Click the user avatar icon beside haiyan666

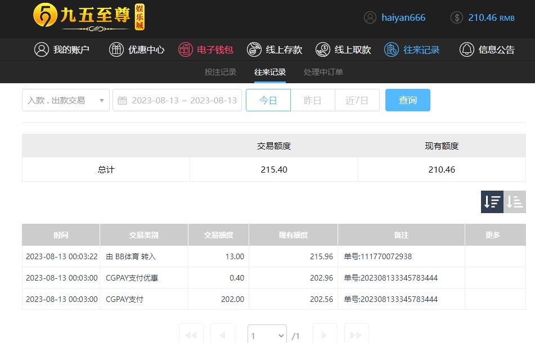coord(370,17)
